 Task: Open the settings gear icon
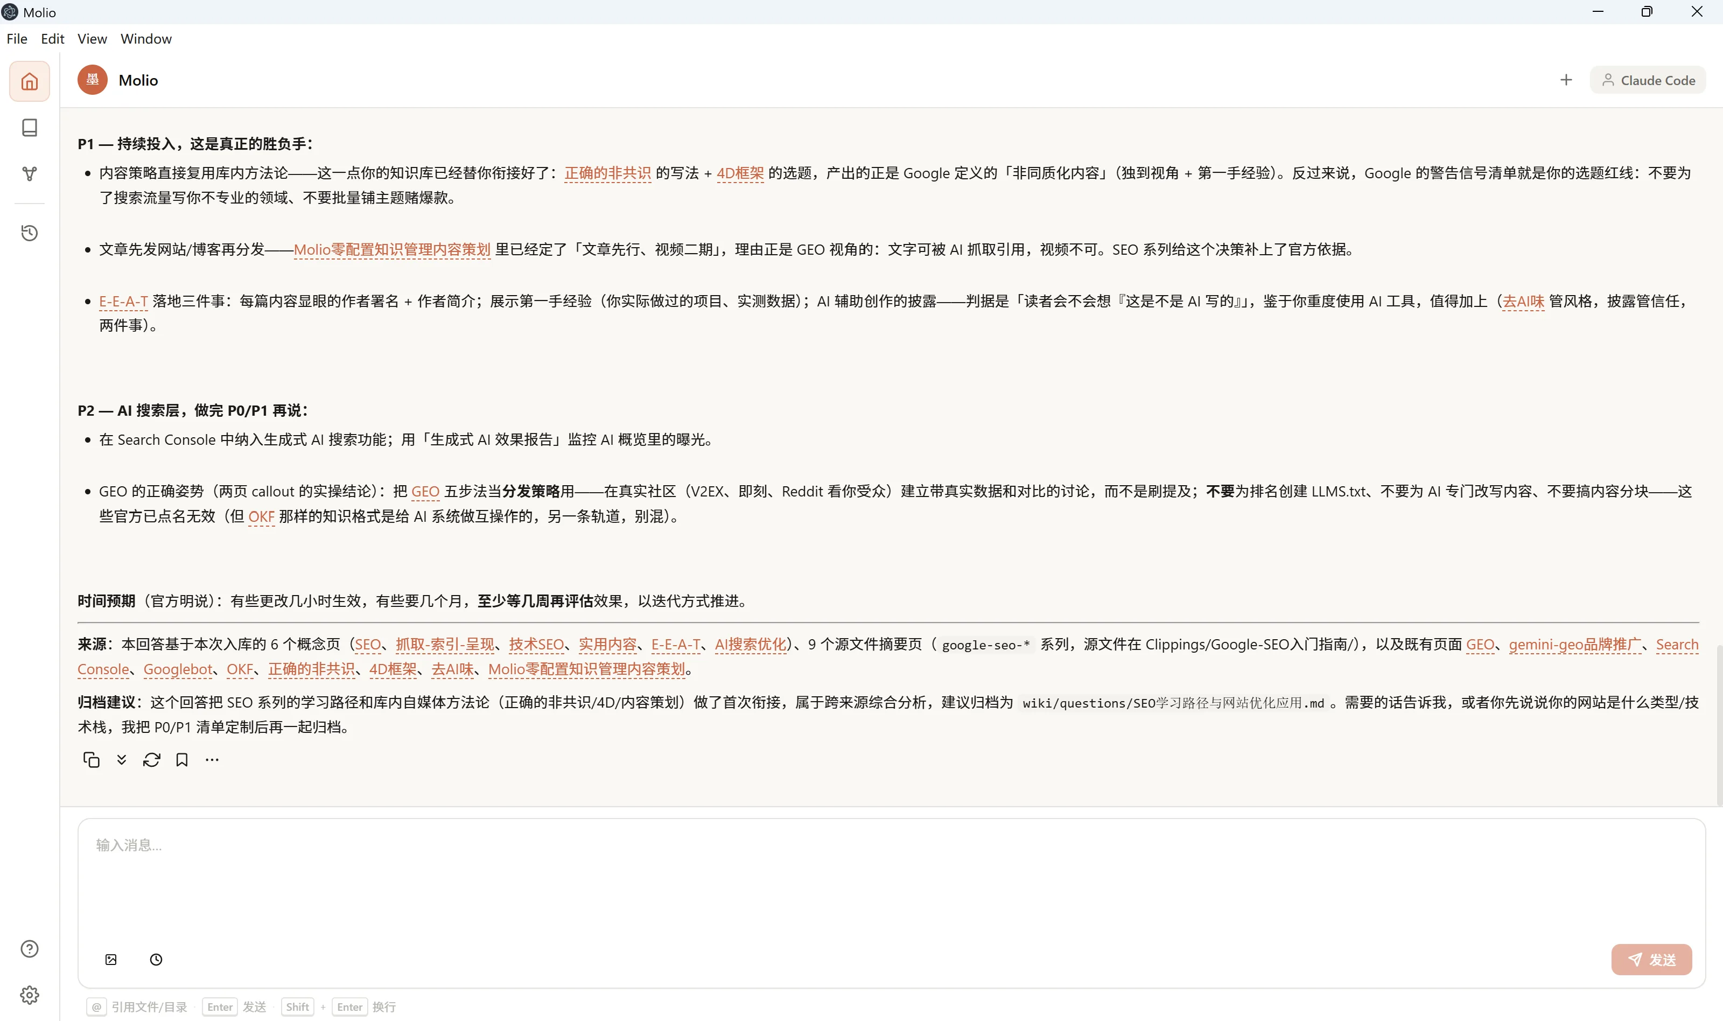click(30, 995)
